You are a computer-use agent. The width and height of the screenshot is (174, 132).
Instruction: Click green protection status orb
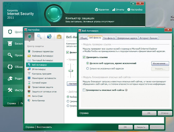click(x=54, y=14)
